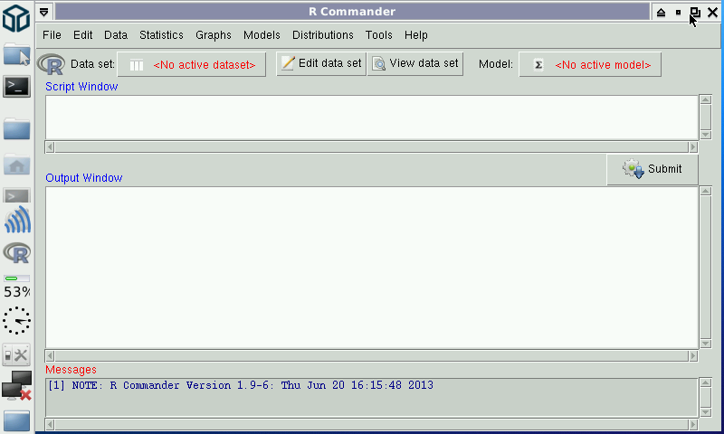The height and width of the screenshot is (434, 724).
Task: Open the blue wireless signal icon
Action: pyautogui.click(x=17, y=220)
